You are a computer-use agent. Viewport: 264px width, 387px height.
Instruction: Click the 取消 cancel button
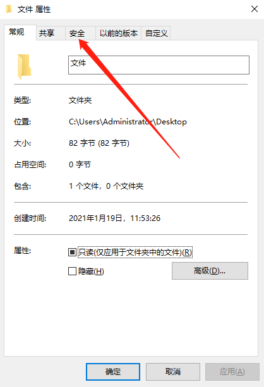(173, 371)
